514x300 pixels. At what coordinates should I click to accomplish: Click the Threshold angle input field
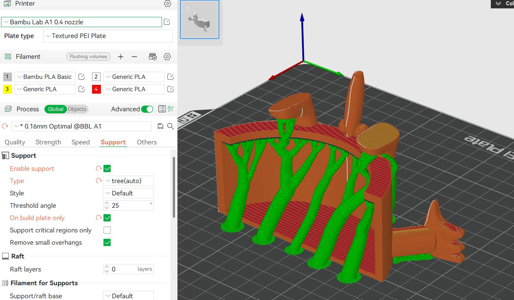(128, 206)
